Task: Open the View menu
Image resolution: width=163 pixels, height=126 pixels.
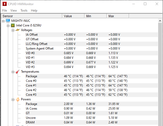Action: (x=14, y=11)
